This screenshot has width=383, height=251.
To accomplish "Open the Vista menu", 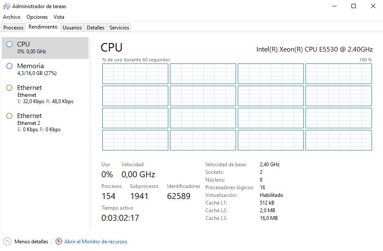I will pyautogui.click(x=59, y=17).
